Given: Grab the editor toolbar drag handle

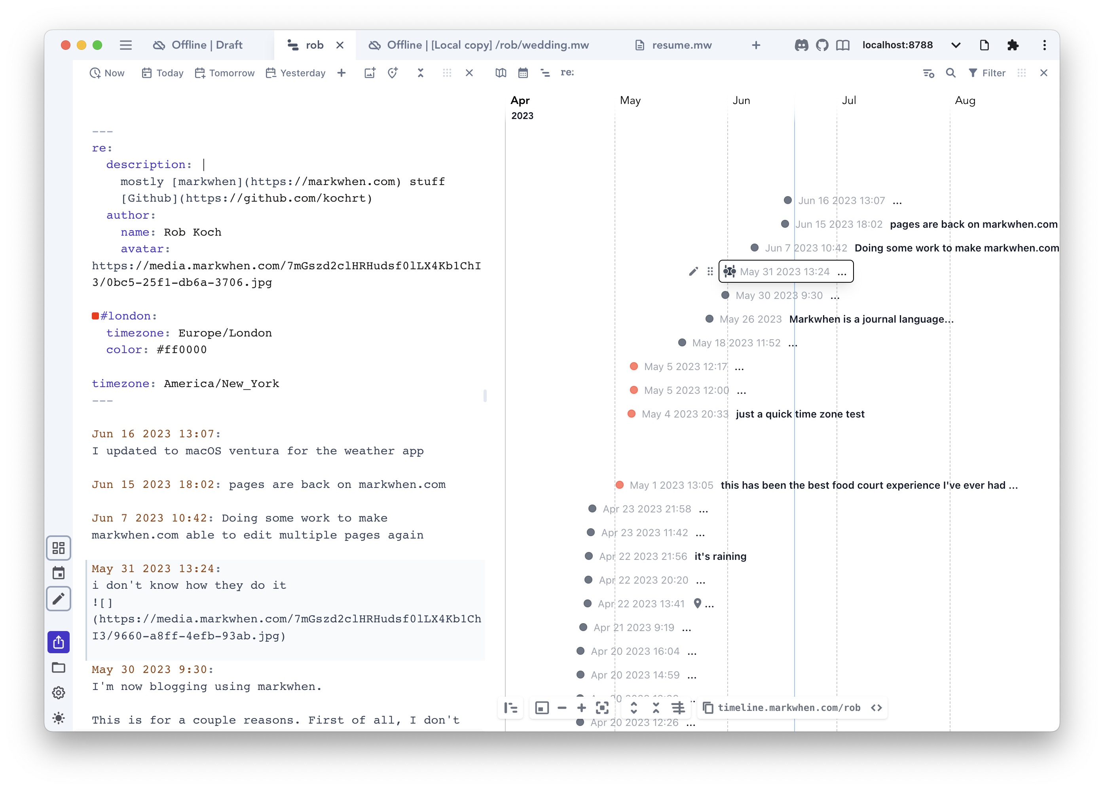Looking at the screenshot, I should [x=447, y=73].
